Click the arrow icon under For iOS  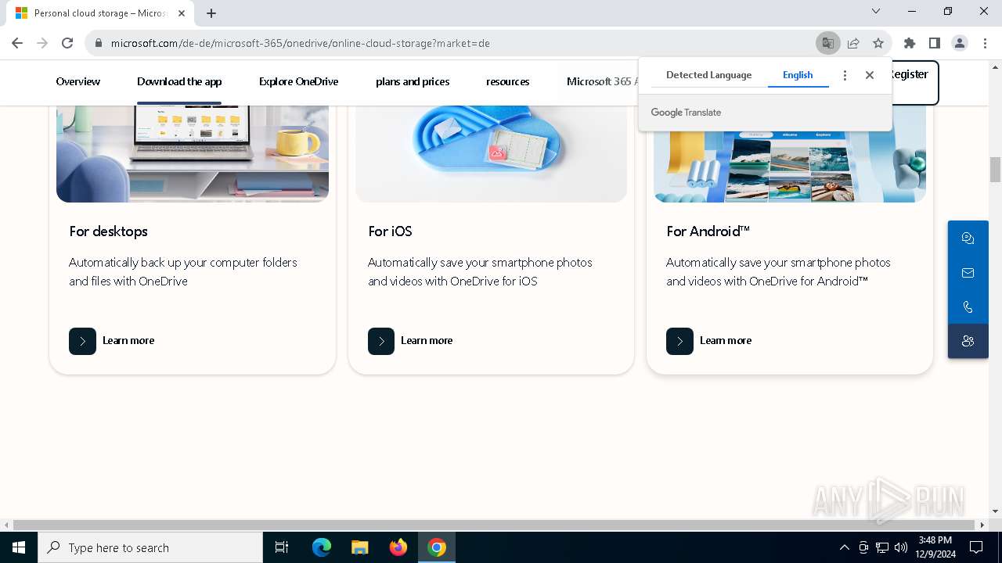point(381,341)
